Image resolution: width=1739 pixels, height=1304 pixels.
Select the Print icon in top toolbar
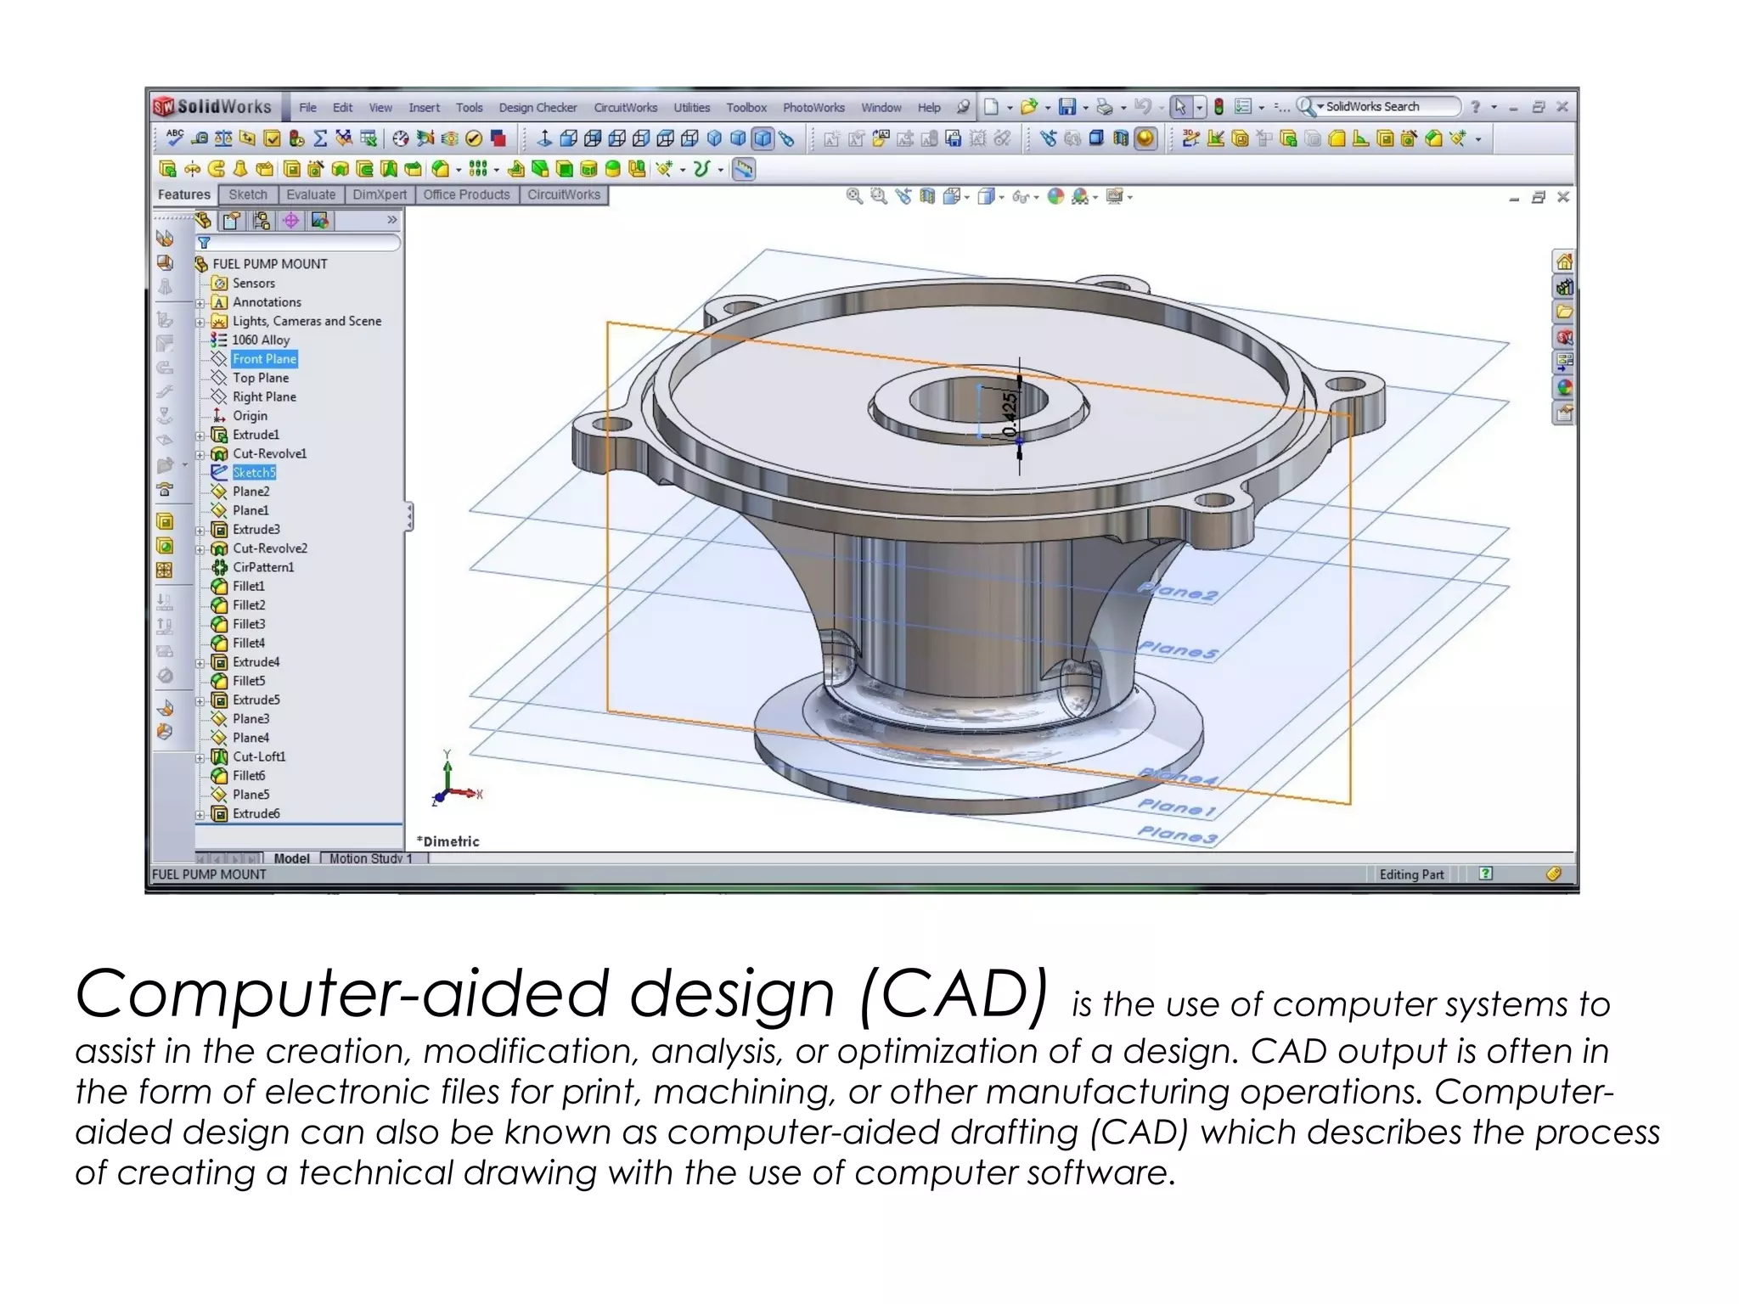coord(1104,107)
